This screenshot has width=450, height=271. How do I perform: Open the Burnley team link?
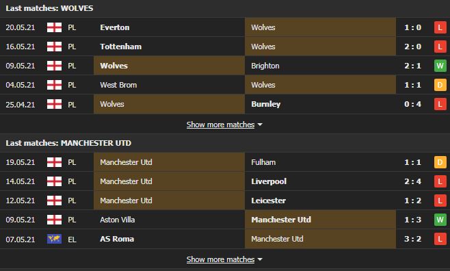coord(266,104)
